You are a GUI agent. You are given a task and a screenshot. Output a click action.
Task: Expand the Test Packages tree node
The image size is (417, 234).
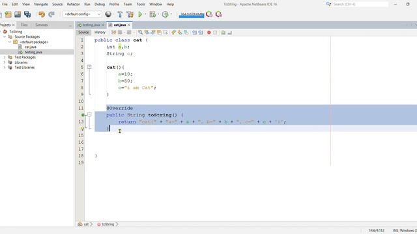click(5, 57)
